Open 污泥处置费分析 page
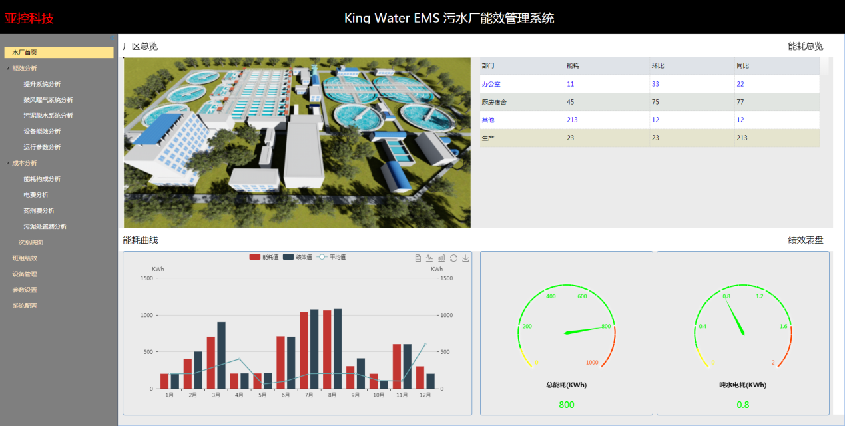 pyautogui.click(x=45, y=227)
